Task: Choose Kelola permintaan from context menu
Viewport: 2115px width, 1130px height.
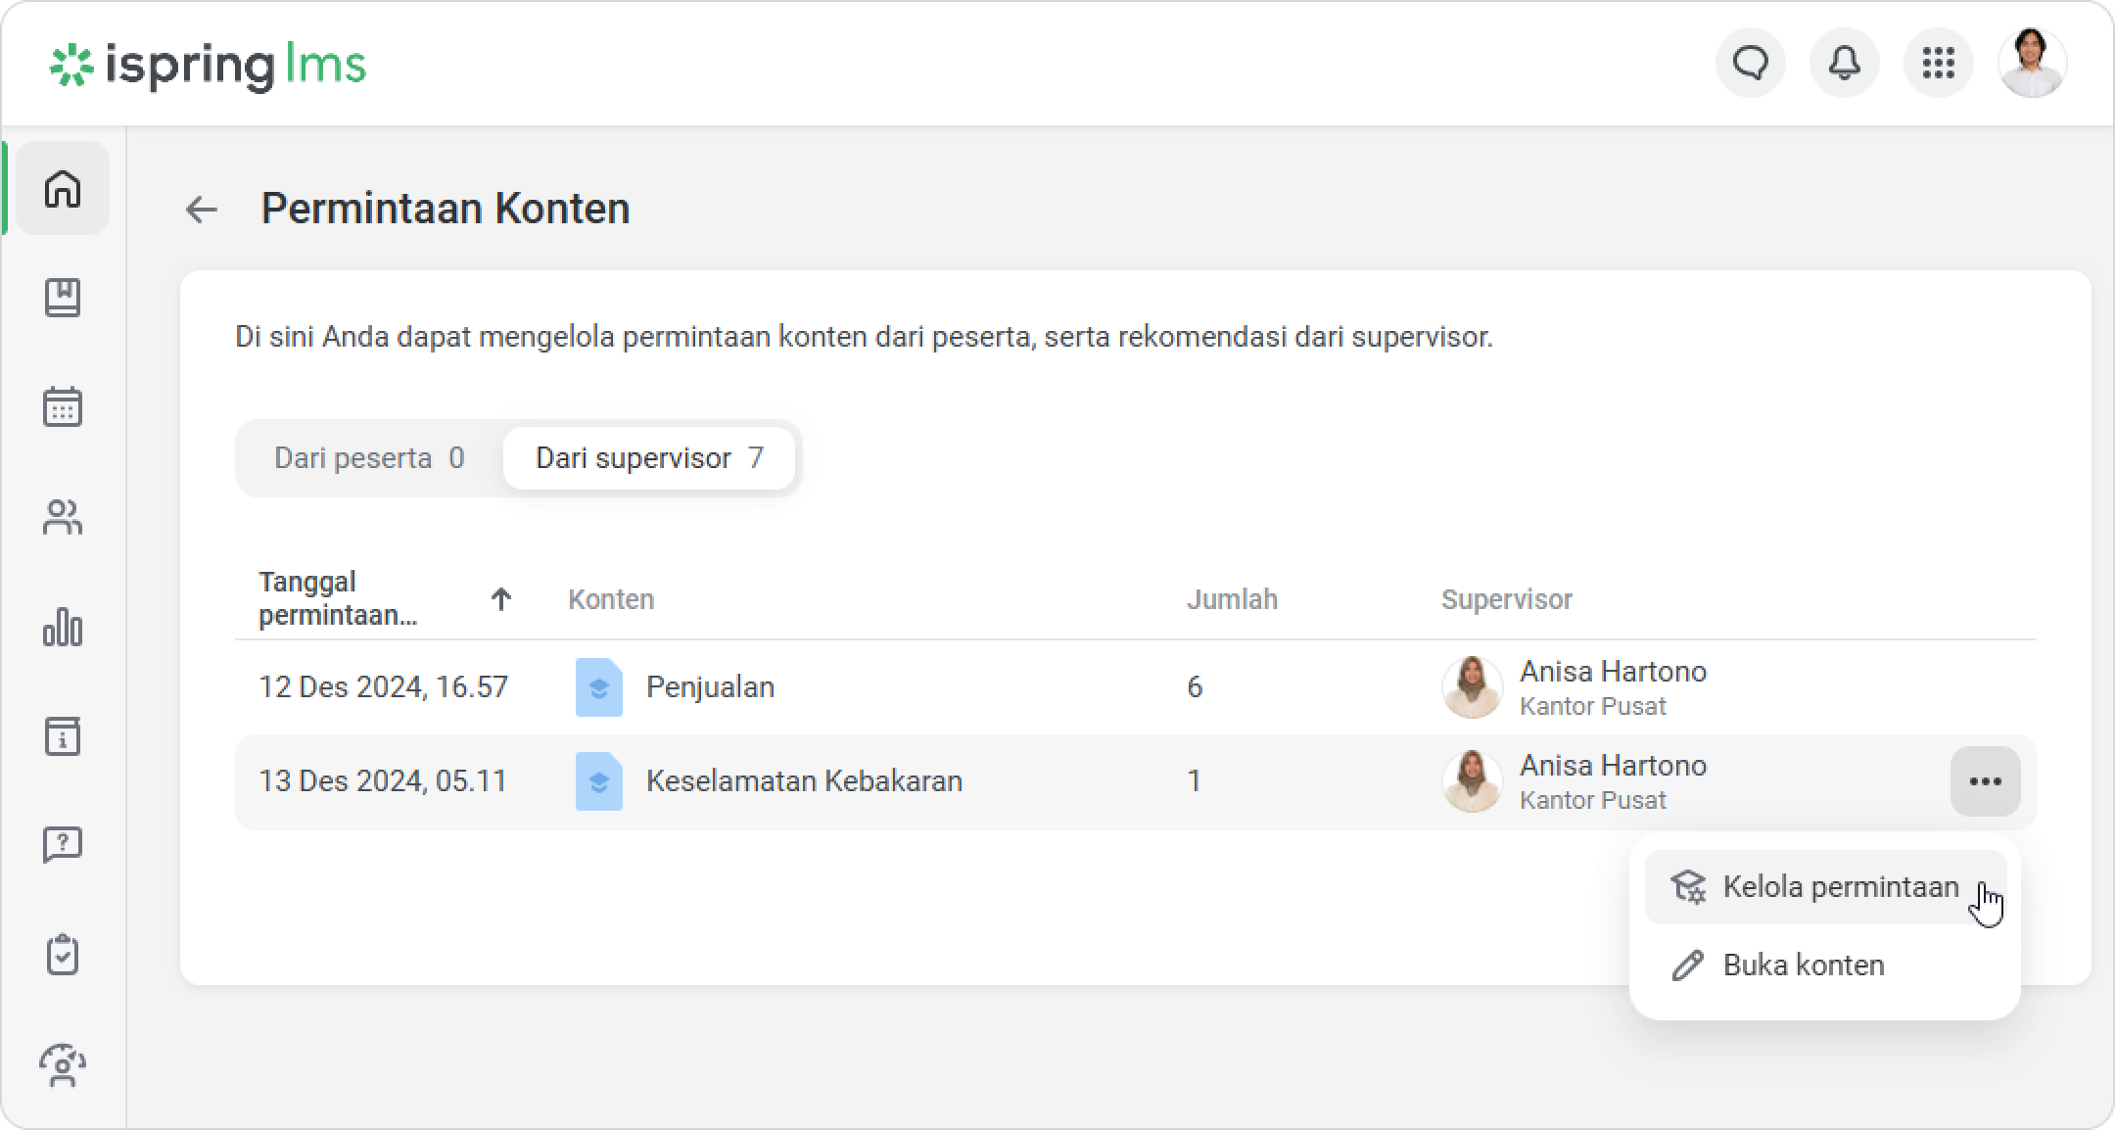Action: (x=1825, y=887)
